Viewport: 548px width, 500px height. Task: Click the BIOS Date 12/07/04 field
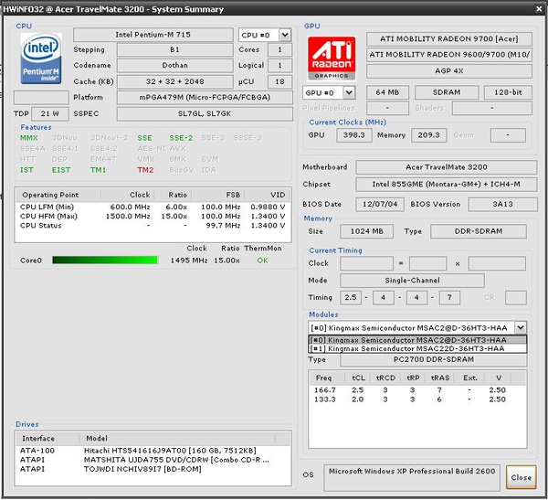(380, 205)
